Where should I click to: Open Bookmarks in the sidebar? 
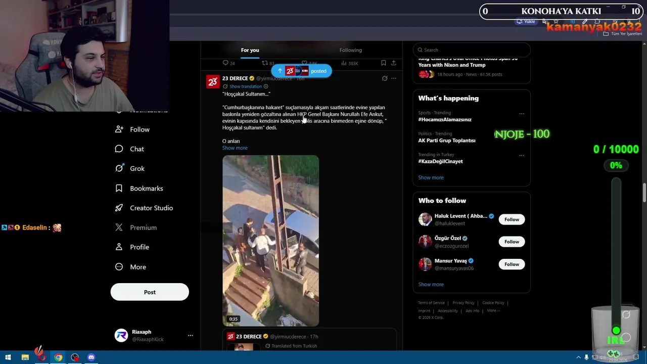(x=139, y=189)
